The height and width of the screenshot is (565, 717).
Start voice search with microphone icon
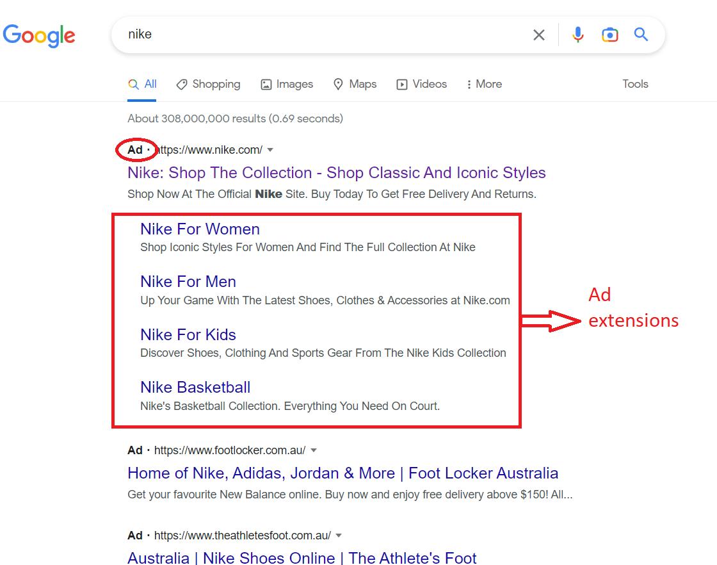[577, 35]
